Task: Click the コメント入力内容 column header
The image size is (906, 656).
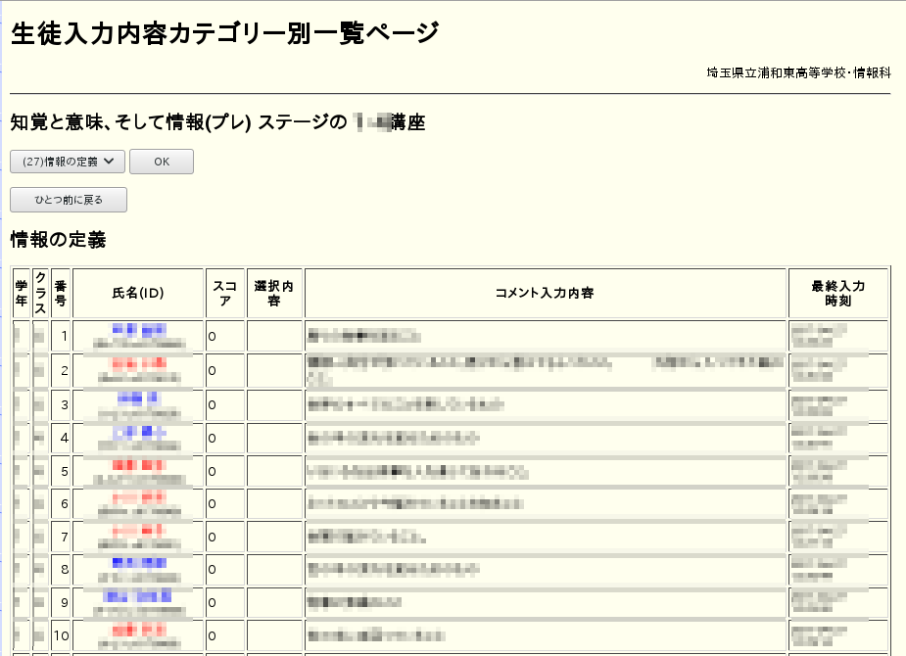Action: coord(545,293)
